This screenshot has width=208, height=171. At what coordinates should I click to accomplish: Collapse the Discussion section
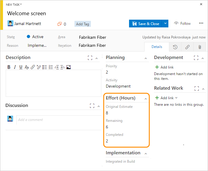click(x=99, y=106)
